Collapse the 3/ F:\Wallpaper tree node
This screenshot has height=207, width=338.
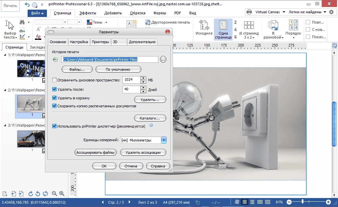tap(5, 125)
